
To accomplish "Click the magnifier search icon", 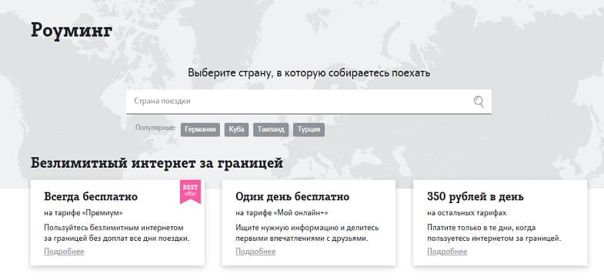I will (x=479, y=102).
